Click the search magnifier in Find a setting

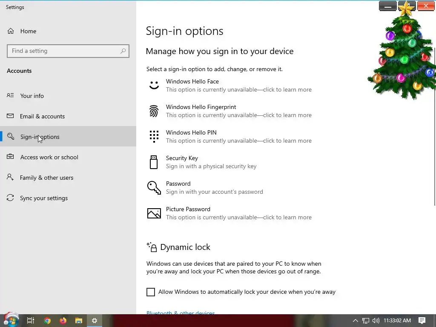point(123,51)
